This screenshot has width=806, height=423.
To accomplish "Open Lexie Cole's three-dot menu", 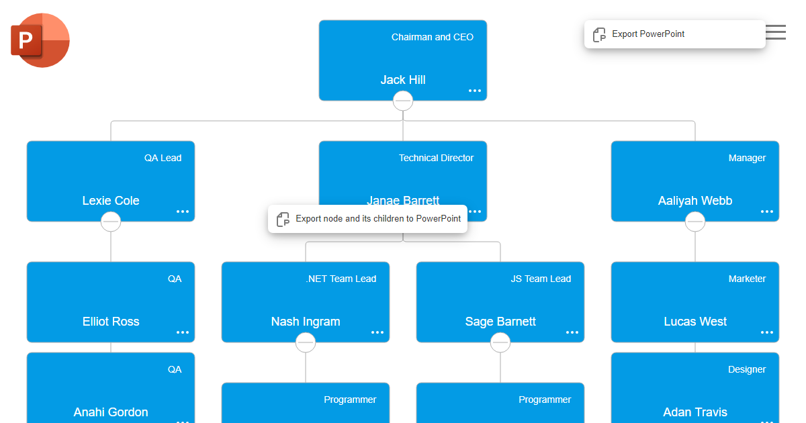I will [183, 211].
